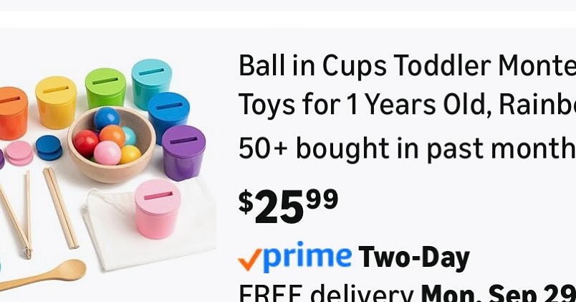Click the FREE delivery text

326,293
